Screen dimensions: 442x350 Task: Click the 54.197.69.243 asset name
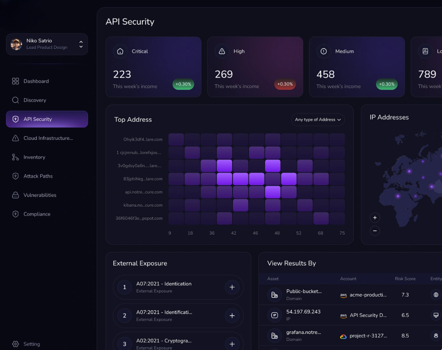pyautogui.click(x=303, y=312)
